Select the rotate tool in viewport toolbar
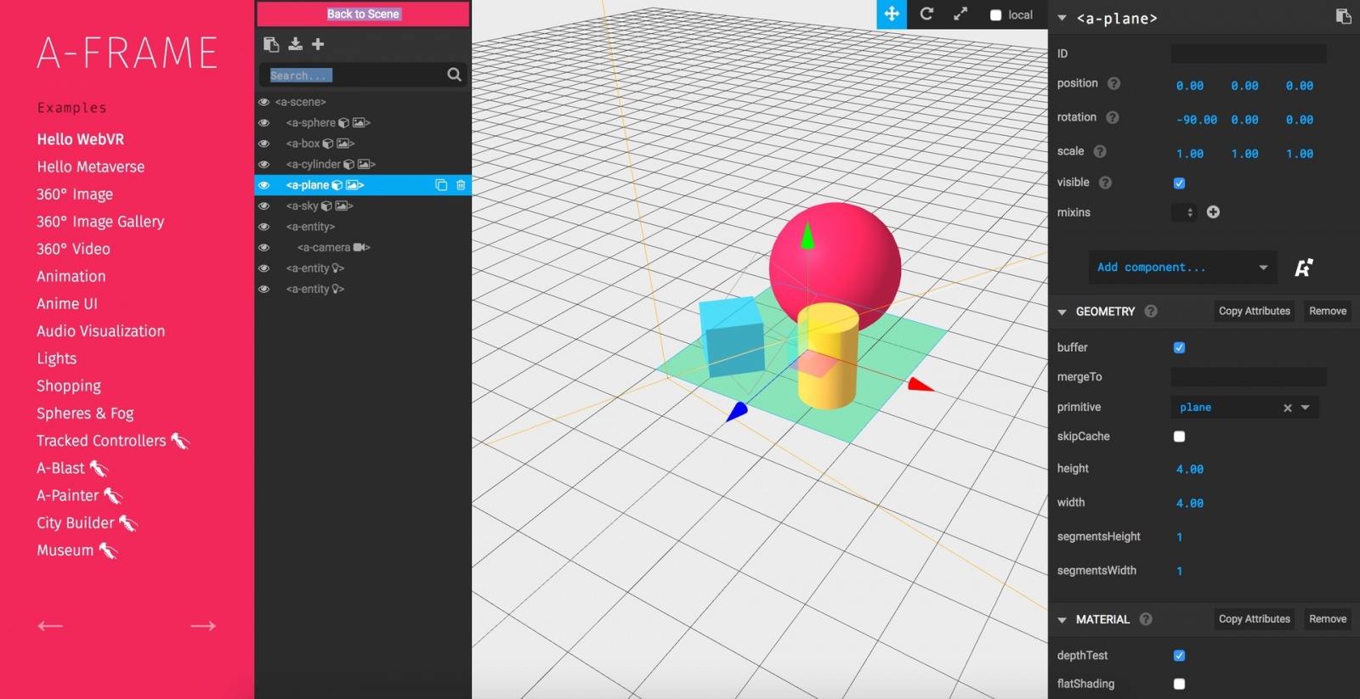 coord(926,14)
